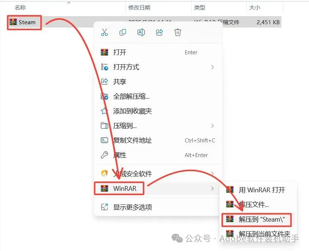The height and width of the screenshot is (251, 309).
Task: Choose 解压到当前文件夹 option
Action: [258, 234]
